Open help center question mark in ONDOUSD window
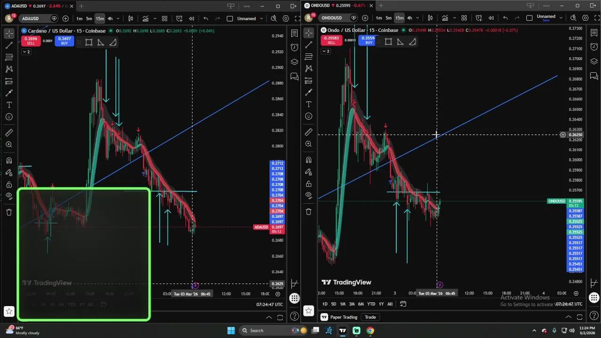Screen dimensions: 601x338 [x=594, y=316]
